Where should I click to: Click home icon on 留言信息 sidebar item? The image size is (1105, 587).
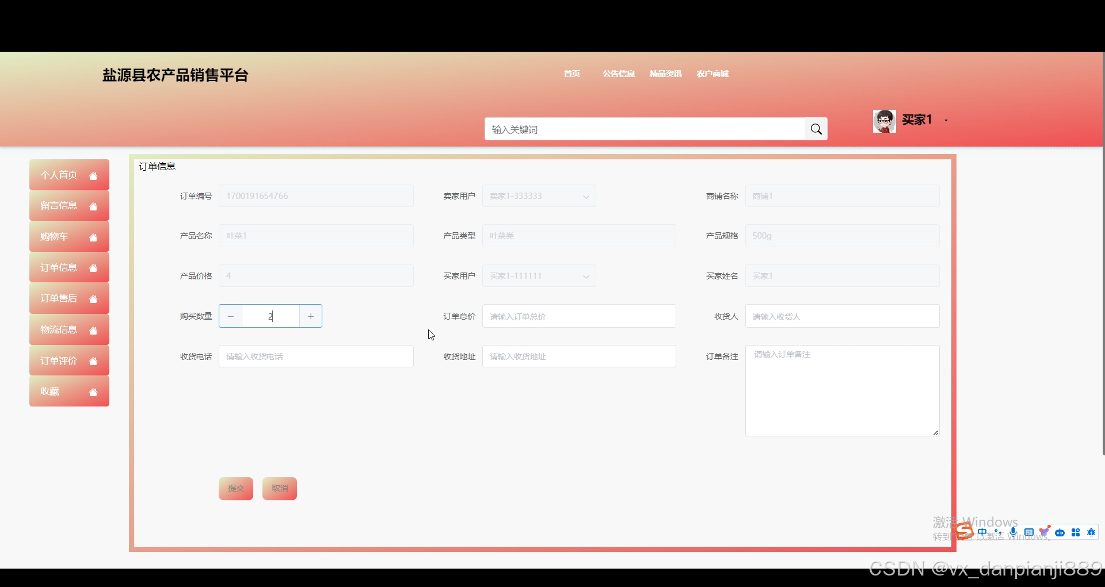coord(93,206)
